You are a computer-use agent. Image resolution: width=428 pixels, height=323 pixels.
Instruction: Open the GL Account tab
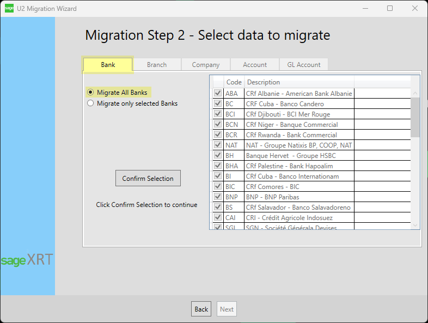(304, 65)
